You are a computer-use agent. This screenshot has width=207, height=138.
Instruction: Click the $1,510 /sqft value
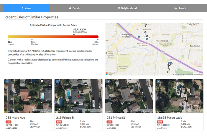point(136,127)
